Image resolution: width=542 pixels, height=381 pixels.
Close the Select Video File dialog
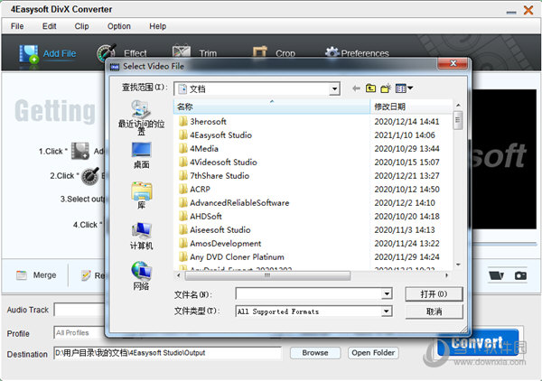pyautogui.click(x=453, y=63)
